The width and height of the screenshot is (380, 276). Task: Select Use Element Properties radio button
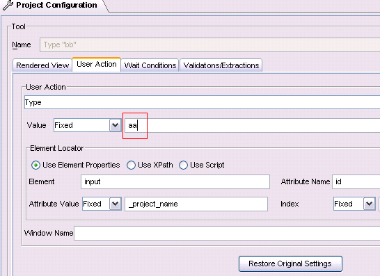(x=35, y=165)
